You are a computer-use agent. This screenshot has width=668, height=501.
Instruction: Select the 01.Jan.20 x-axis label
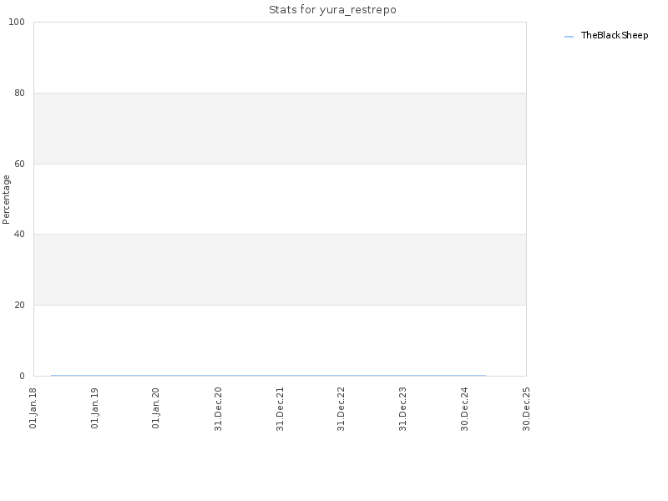(156, 407)
